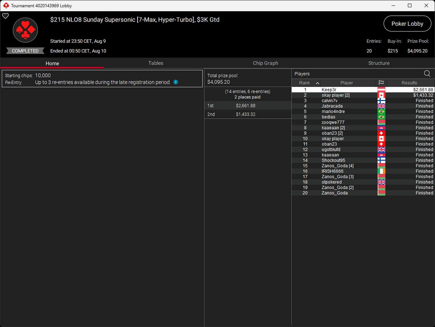The width and height of the screenshot is (435, 327).
Task: Click the flag next to Shockout95
Action: [381, 160]
